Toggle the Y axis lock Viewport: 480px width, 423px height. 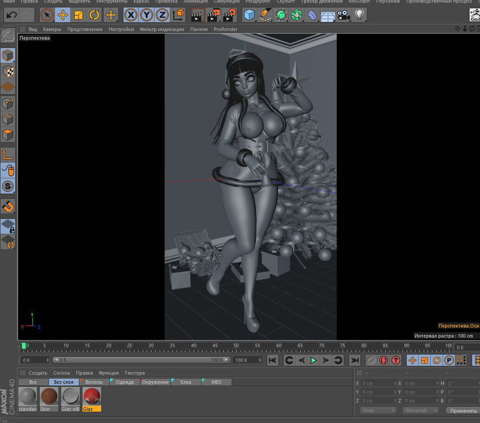[147, 15]
